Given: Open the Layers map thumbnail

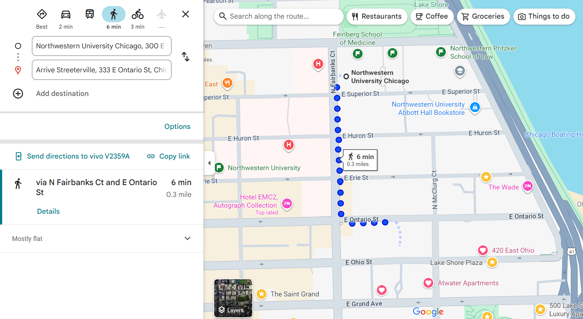Looking at the screenshot, I should click(x=233, y=298).
